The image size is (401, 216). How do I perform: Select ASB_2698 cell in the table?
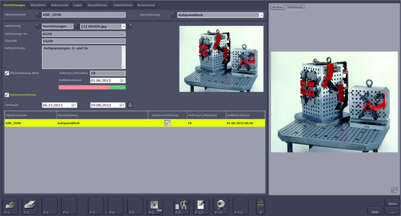point(30,123)
